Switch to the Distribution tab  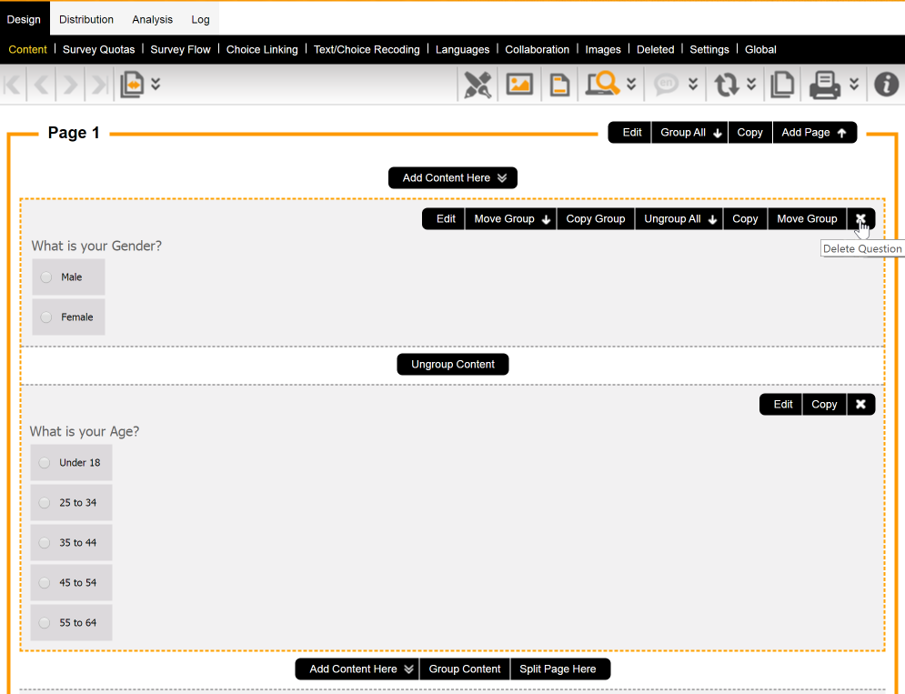coord(85,18)
